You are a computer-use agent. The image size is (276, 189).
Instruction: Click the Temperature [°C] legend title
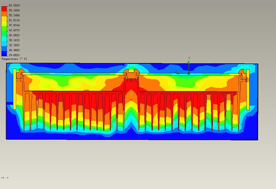14,59
